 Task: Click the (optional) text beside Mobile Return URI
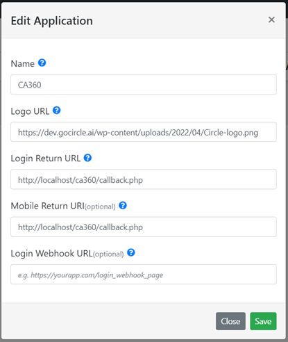pyautogui.click(x=100, y=206)
